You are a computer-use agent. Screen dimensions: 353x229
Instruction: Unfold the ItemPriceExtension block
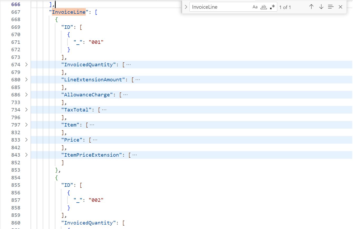26,155
